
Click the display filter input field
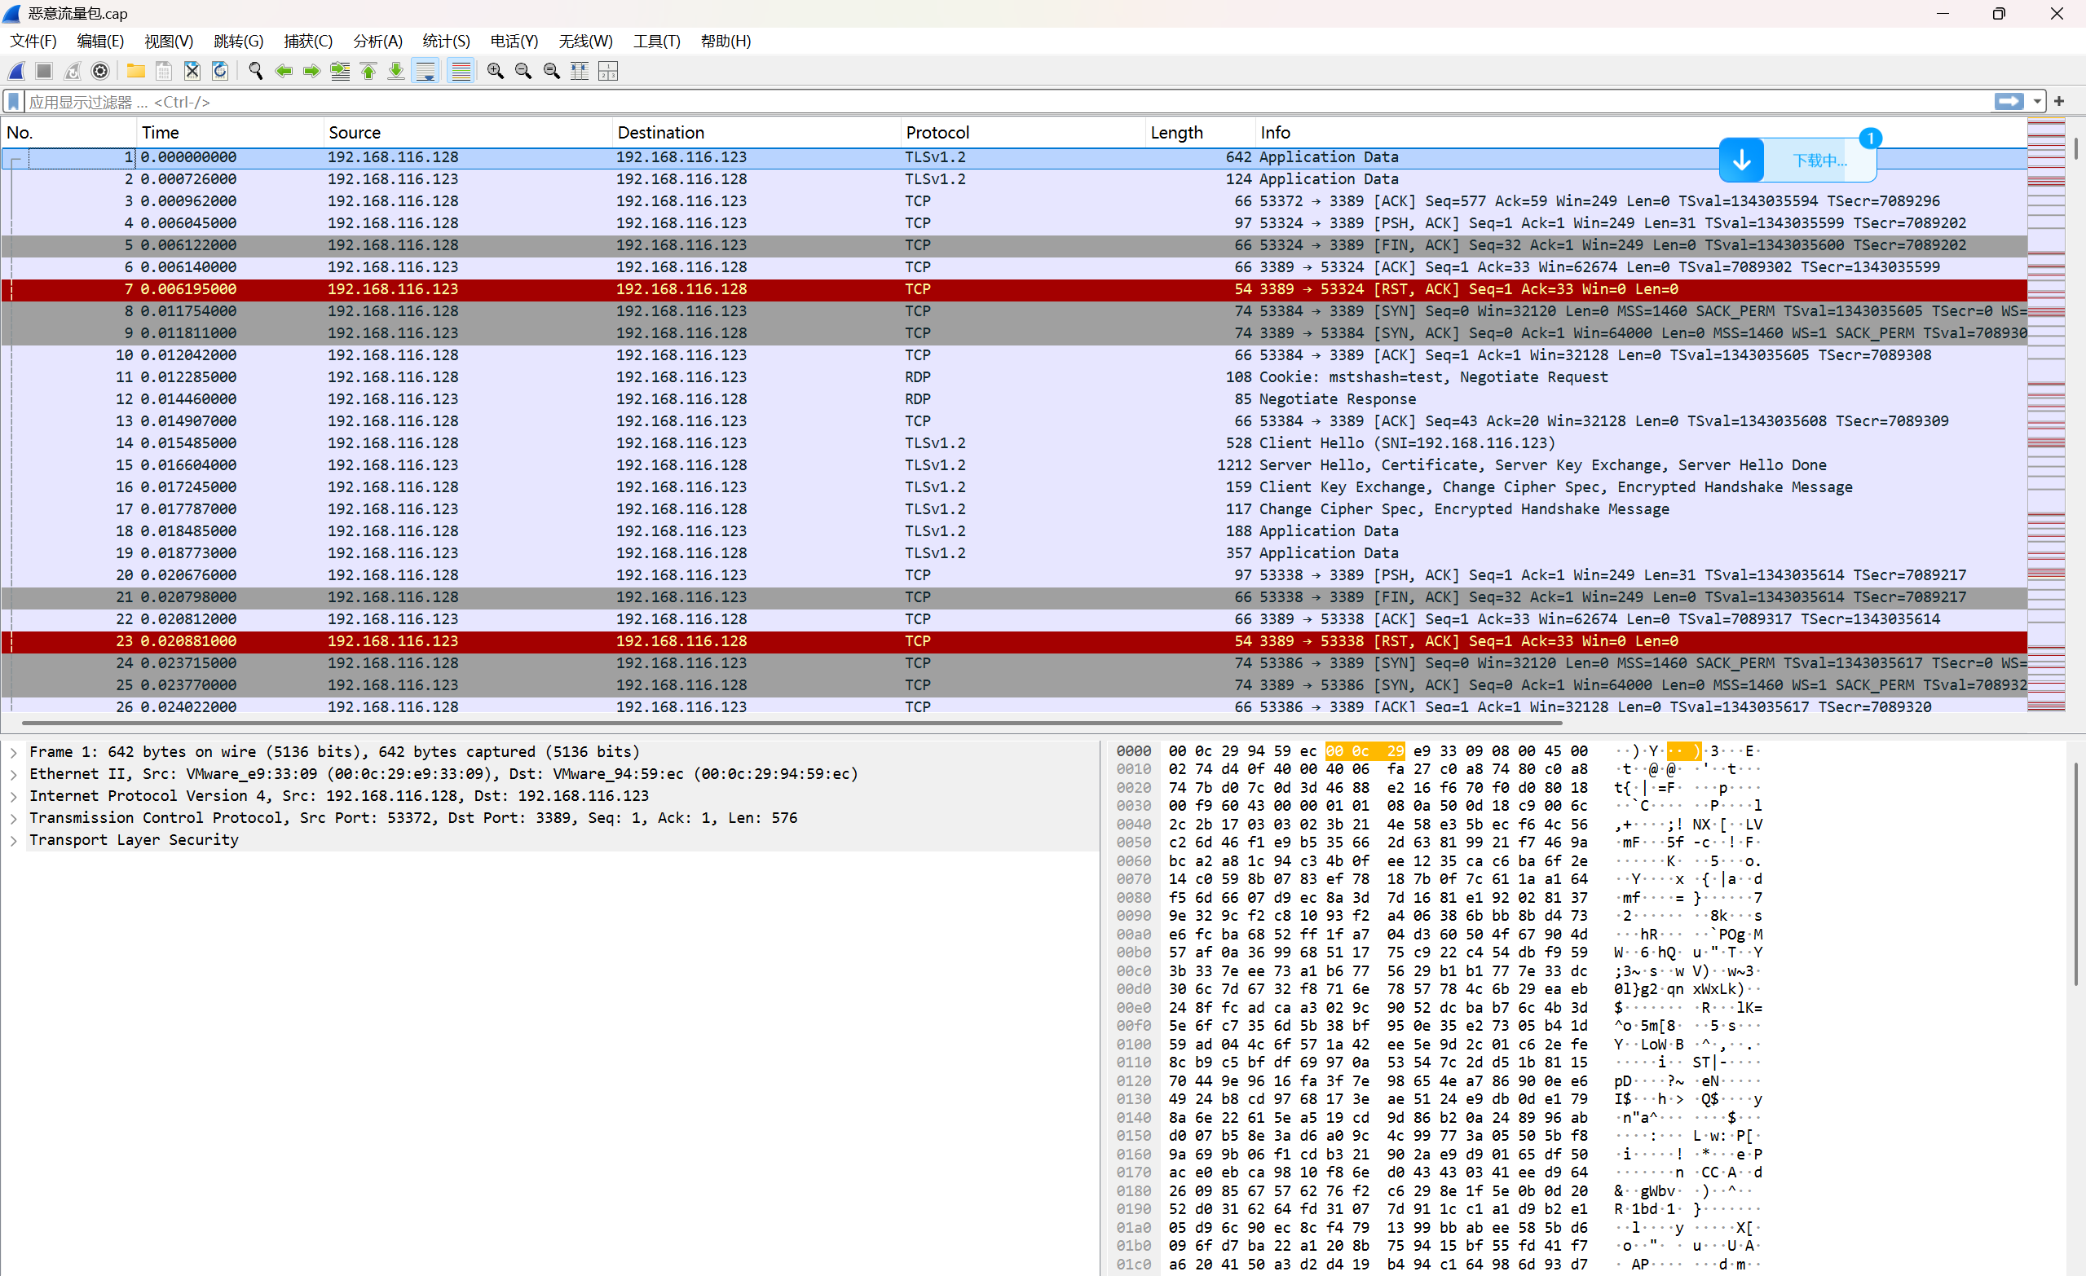coord(1008,102)
